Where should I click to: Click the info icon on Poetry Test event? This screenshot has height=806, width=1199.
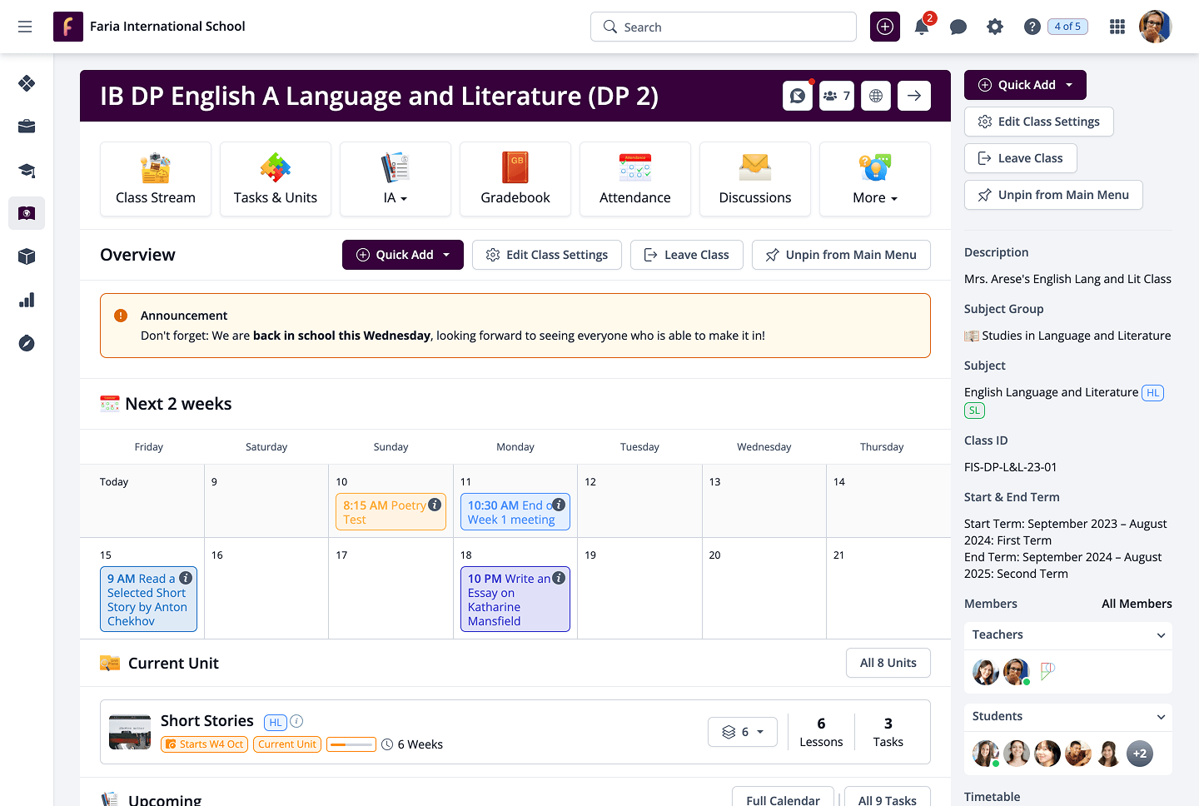[435, 505]
